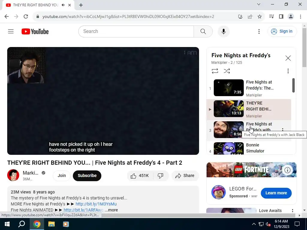The image size is (307, 230).
Task: Go forward in browser history
Action: click(16, 16)
